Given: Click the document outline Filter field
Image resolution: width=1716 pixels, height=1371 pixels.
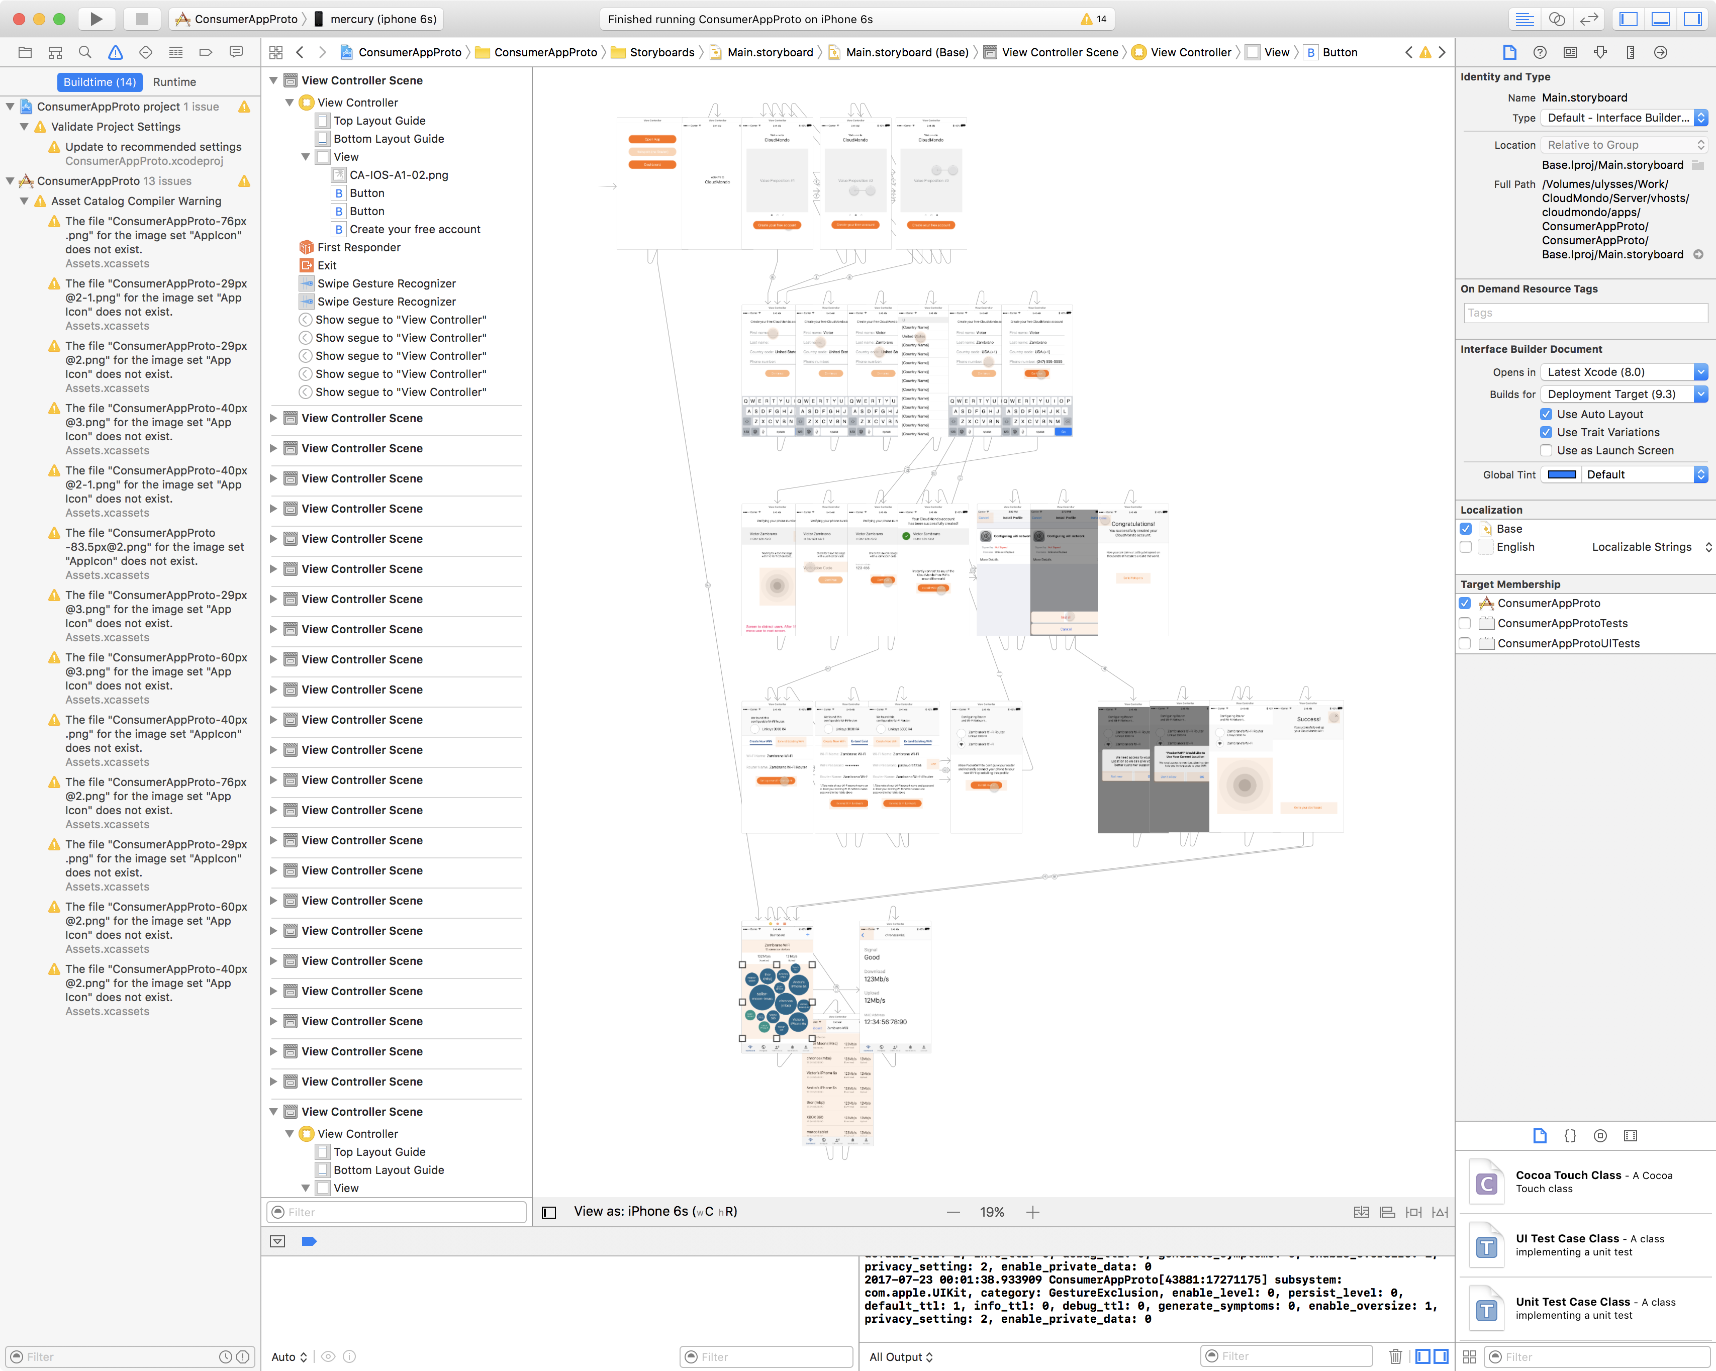Looking at the screenshot, I should [x=397, y=1212].
